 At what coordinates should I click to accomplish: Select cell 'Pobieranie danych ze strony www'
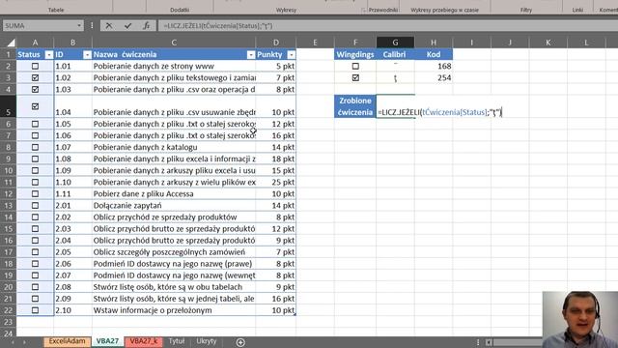tap(174, 67)
